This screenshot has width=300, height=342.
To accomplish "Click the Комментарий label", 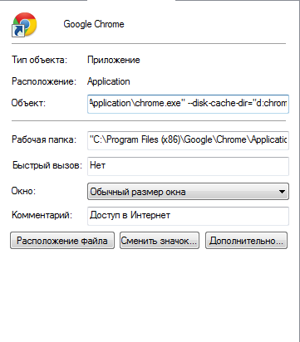I will pos(42,215).
